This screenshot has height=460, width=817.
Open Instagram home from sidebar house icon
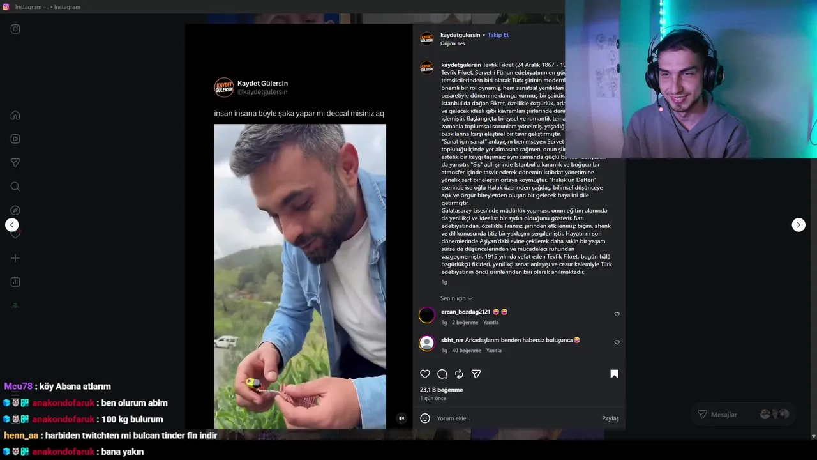point(15,115)
